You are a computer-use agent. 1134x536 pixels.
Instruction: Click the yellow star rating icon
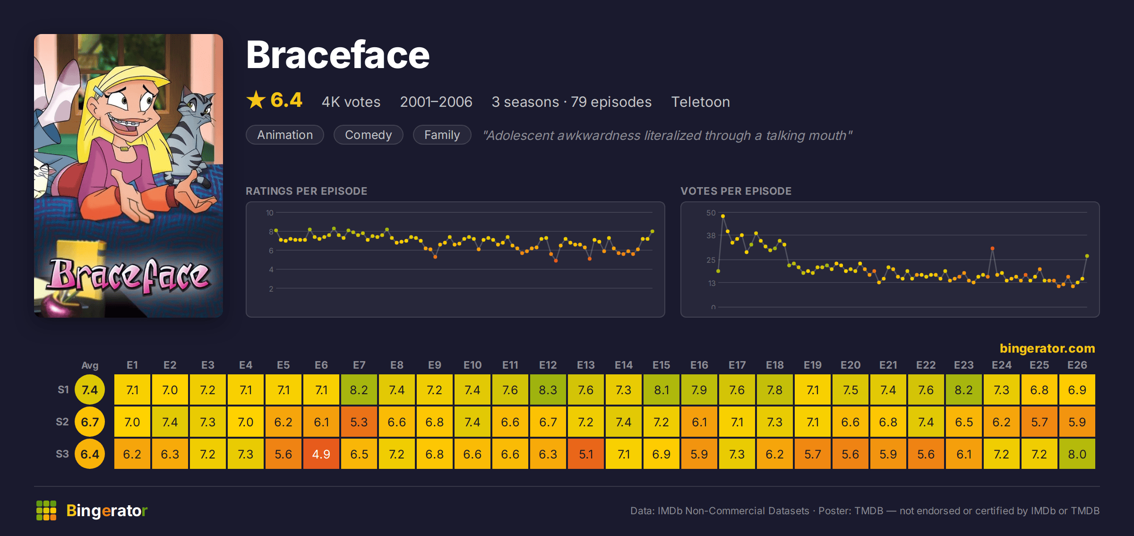256,100
